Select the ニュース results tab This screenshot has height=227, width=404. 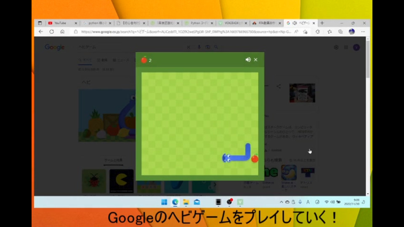pos(121,60)
